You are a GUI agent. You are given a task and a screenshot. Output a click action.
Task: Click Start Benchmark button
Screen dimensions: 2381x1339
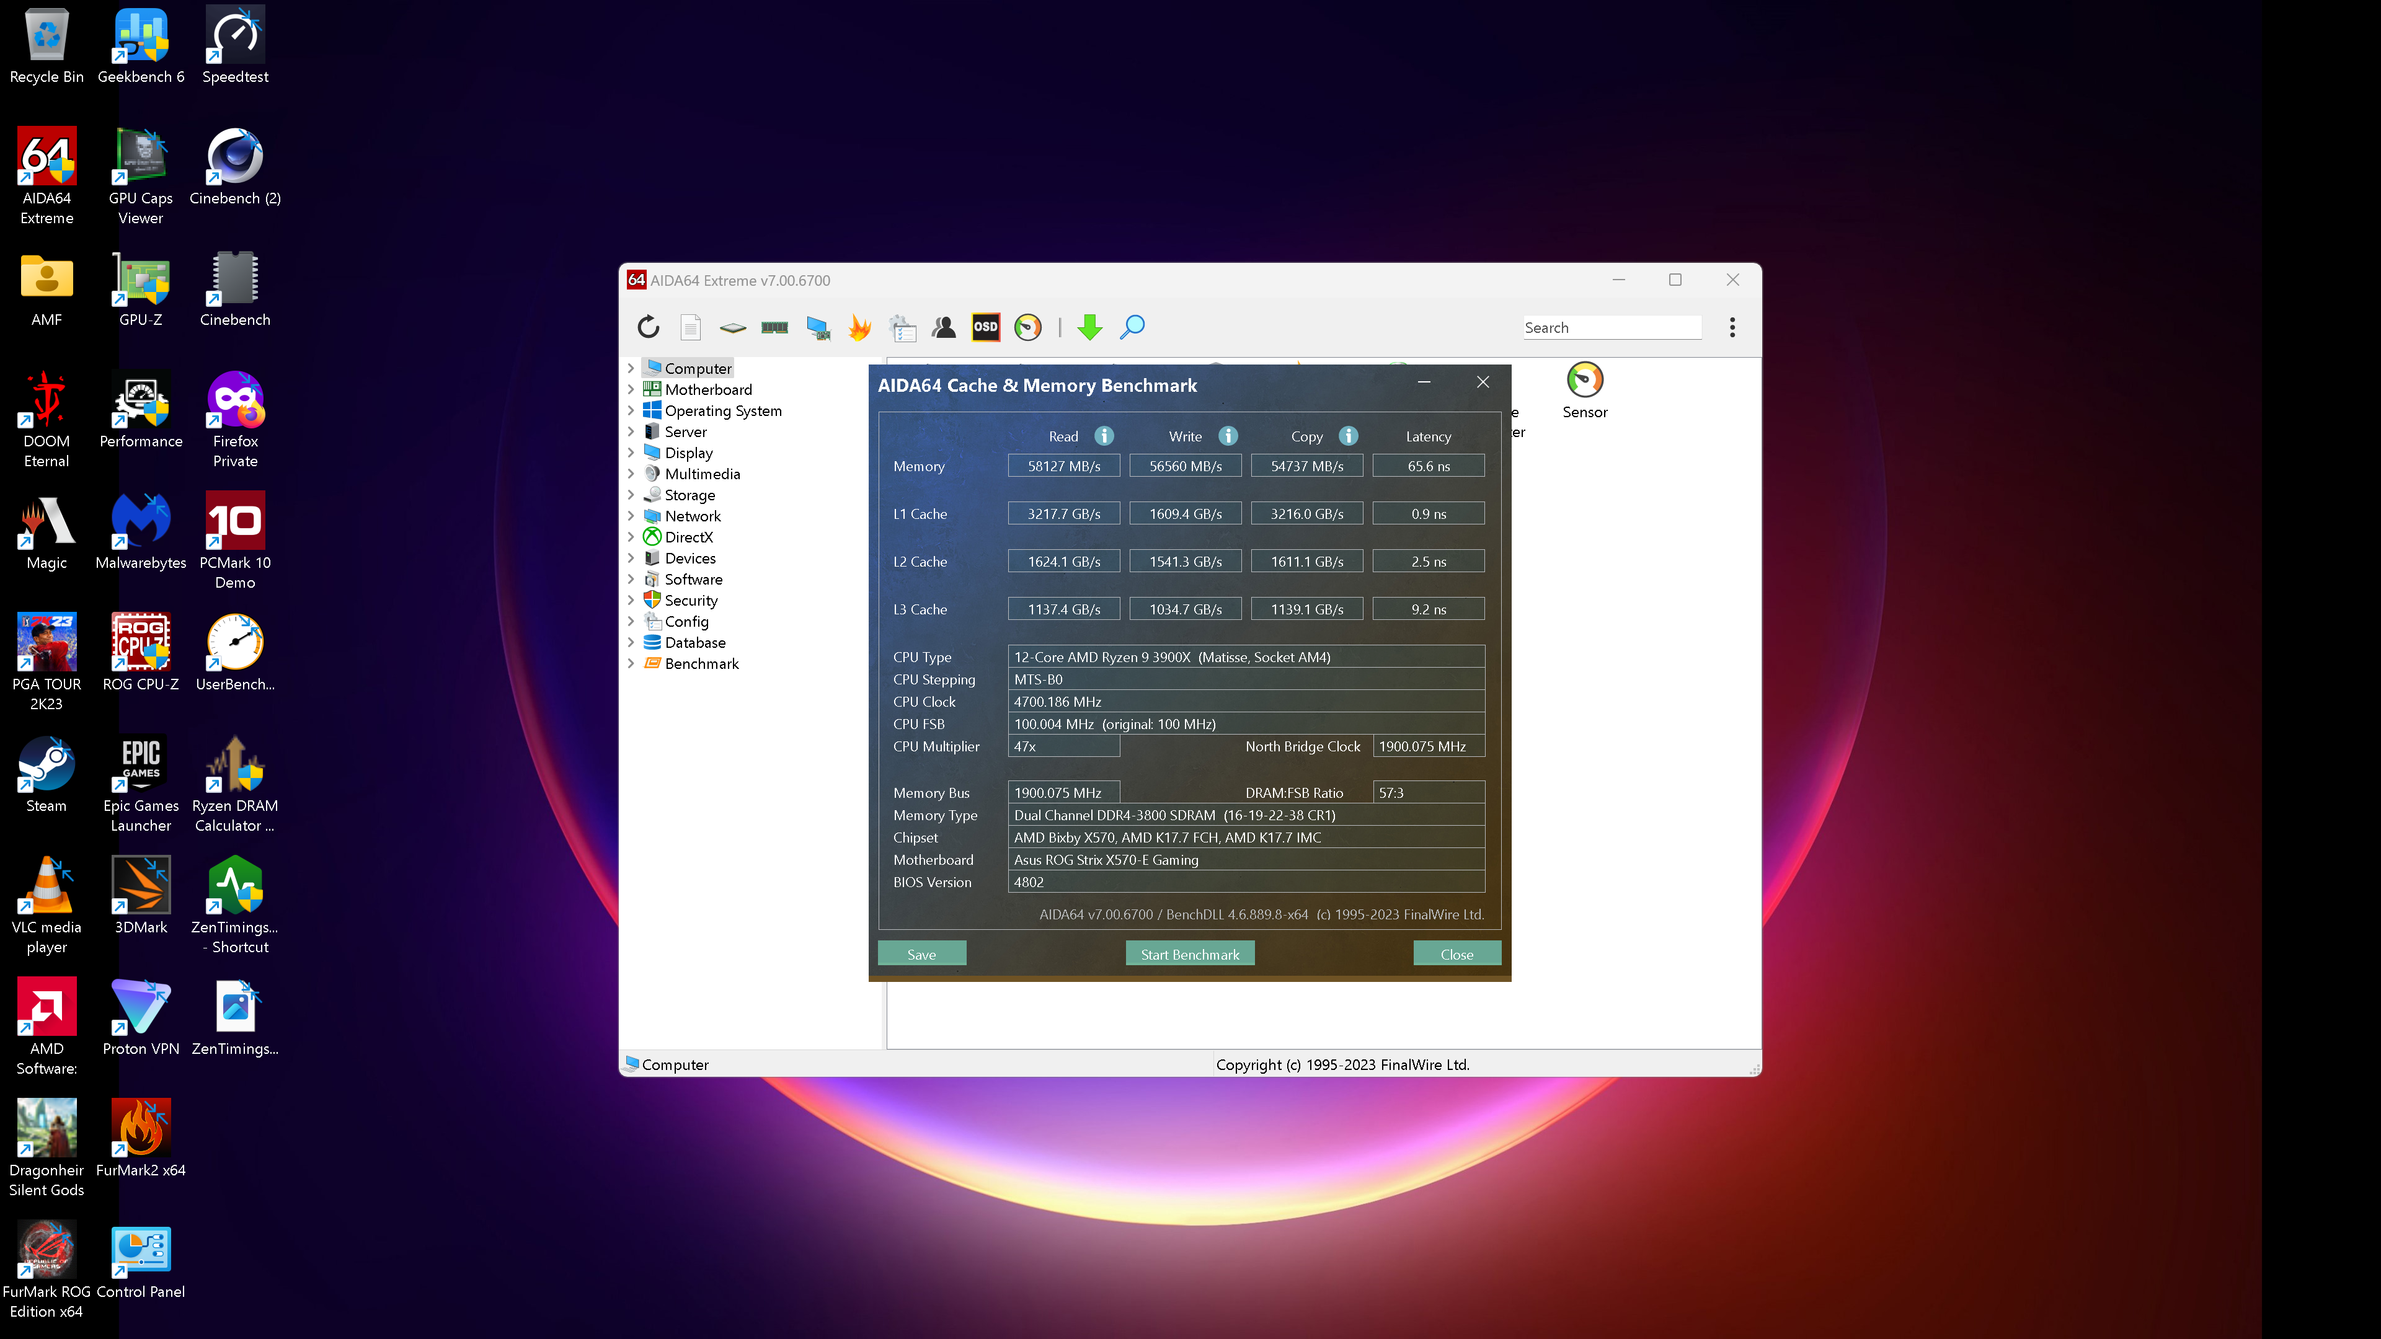pyautogui.click(x=1190, y=955)
